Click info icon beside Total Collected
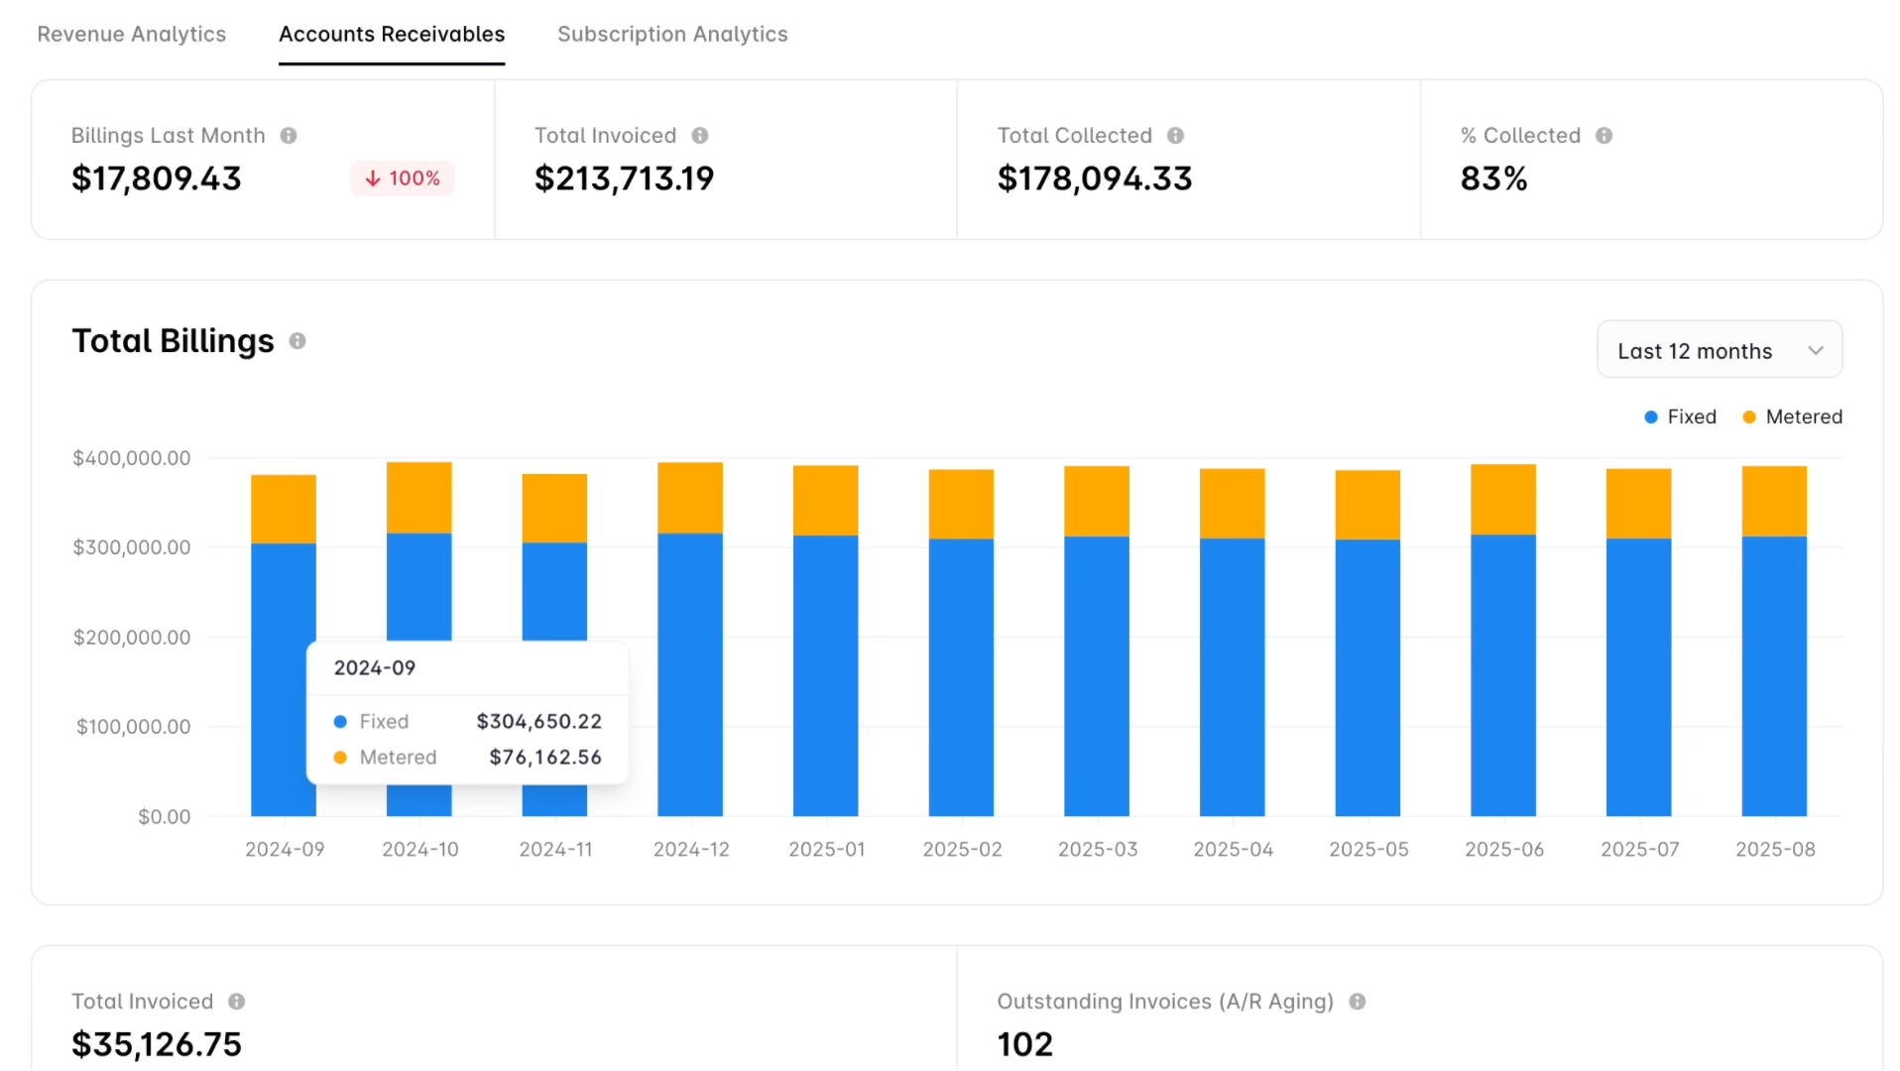 [1175, 136]
